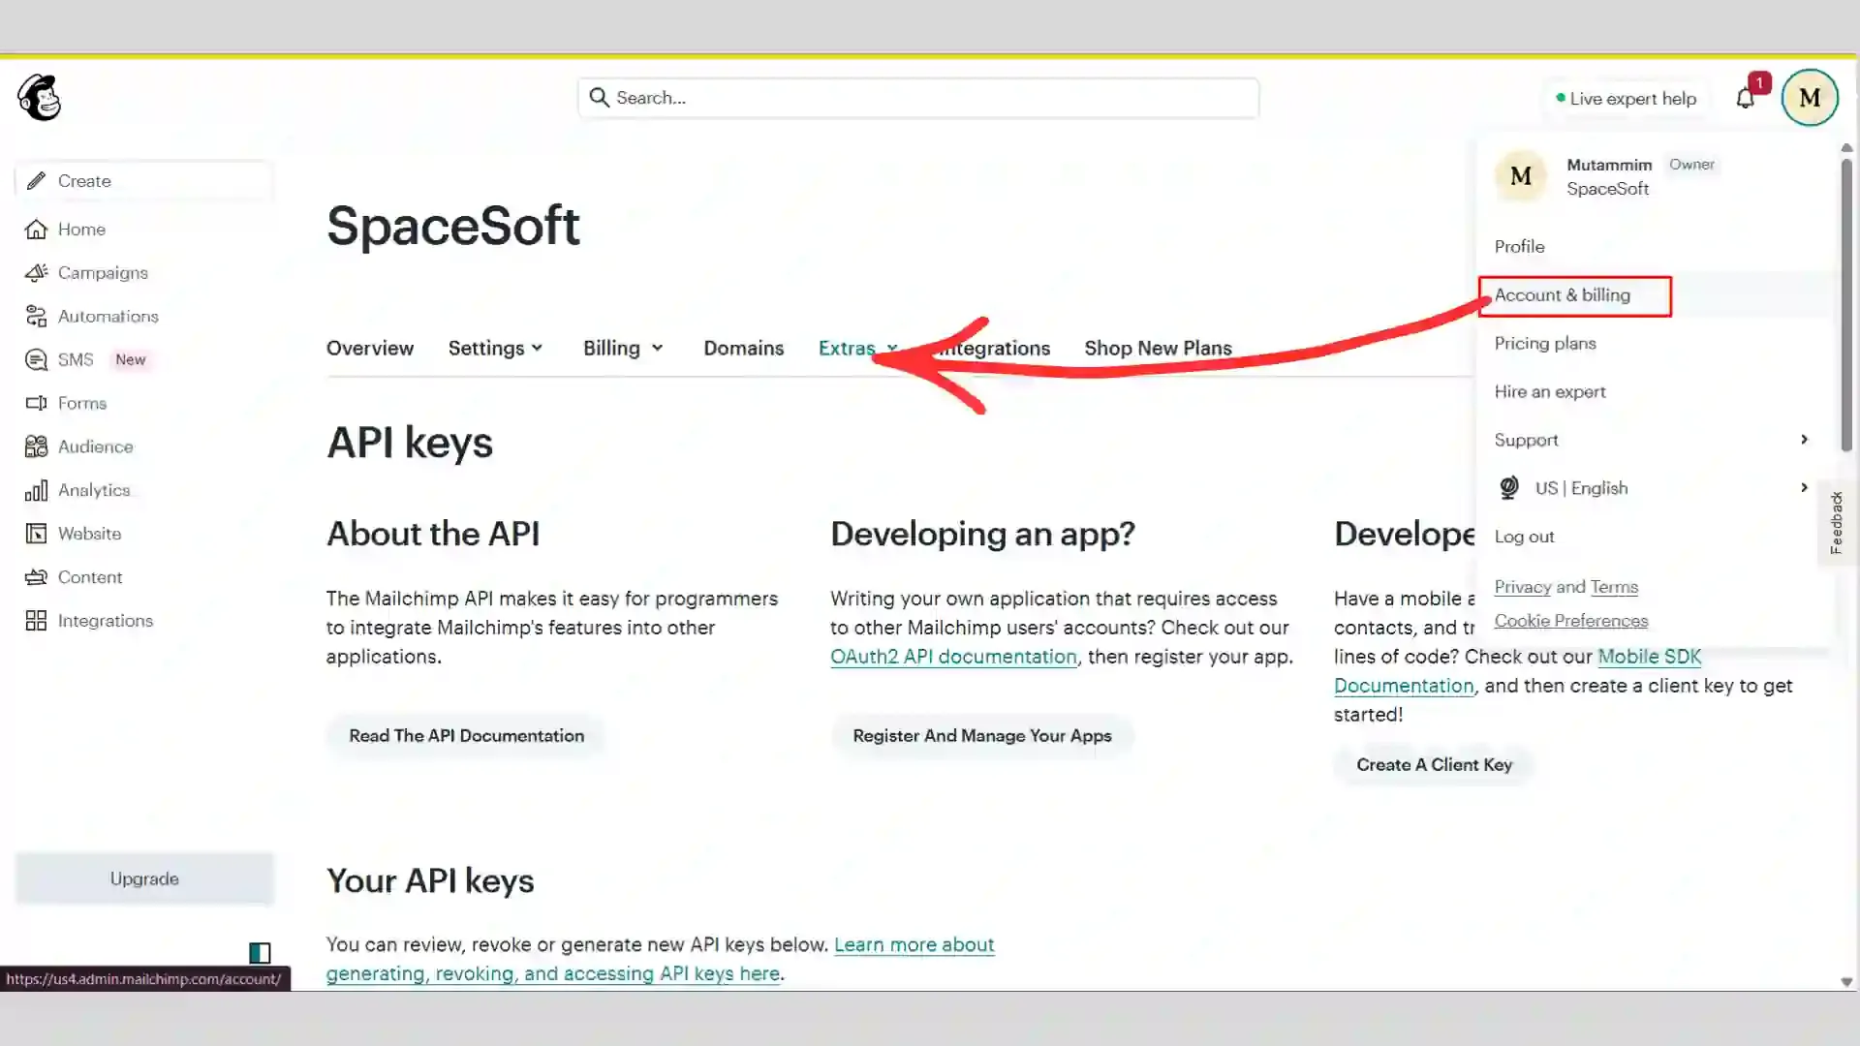Click the notification count badge
This screenshot has width=1860, height=1046.
tap(1759, 83)
